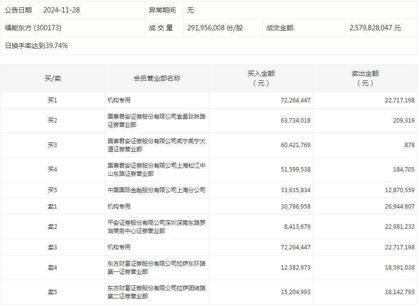The image size is (419, 307).
Task: Select the 买1 row label
Action: click(x=53, y=100)
